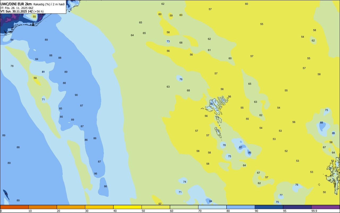The width and height of the screenshot is (340, 213).
Task: Click the 70–80 pale blue legend swatch
Action: pos(212,207)
